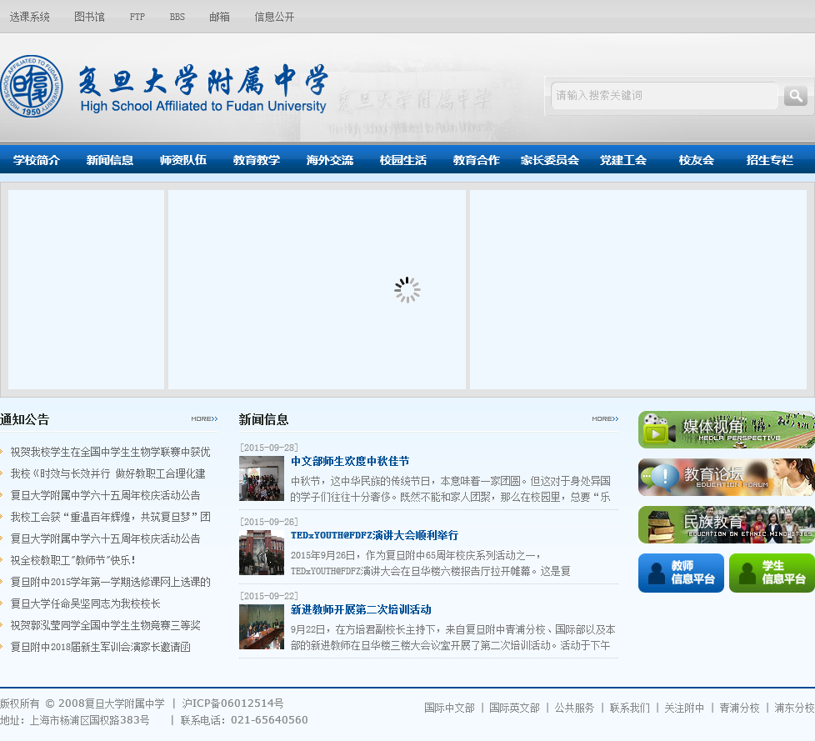Open 浦东分校 footer link
This screenshot has height=741, width=815.
794,708
